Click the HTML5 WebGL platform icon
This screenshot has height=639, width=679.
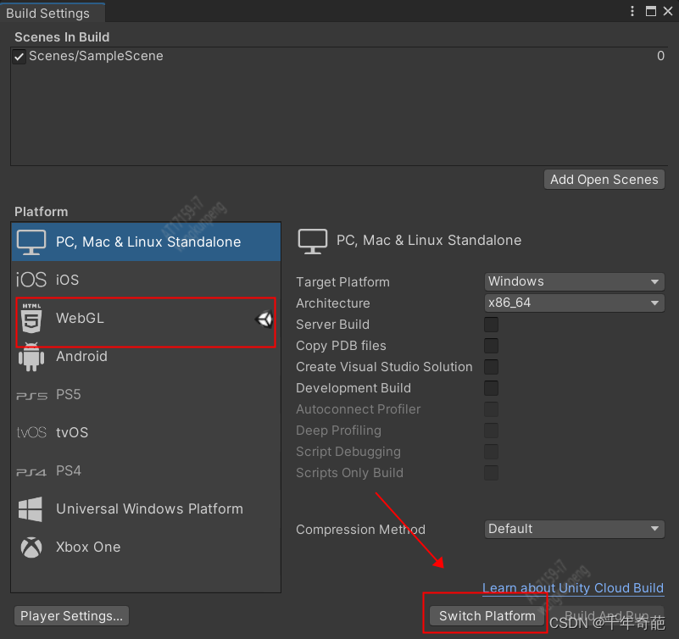coord(31,318)
